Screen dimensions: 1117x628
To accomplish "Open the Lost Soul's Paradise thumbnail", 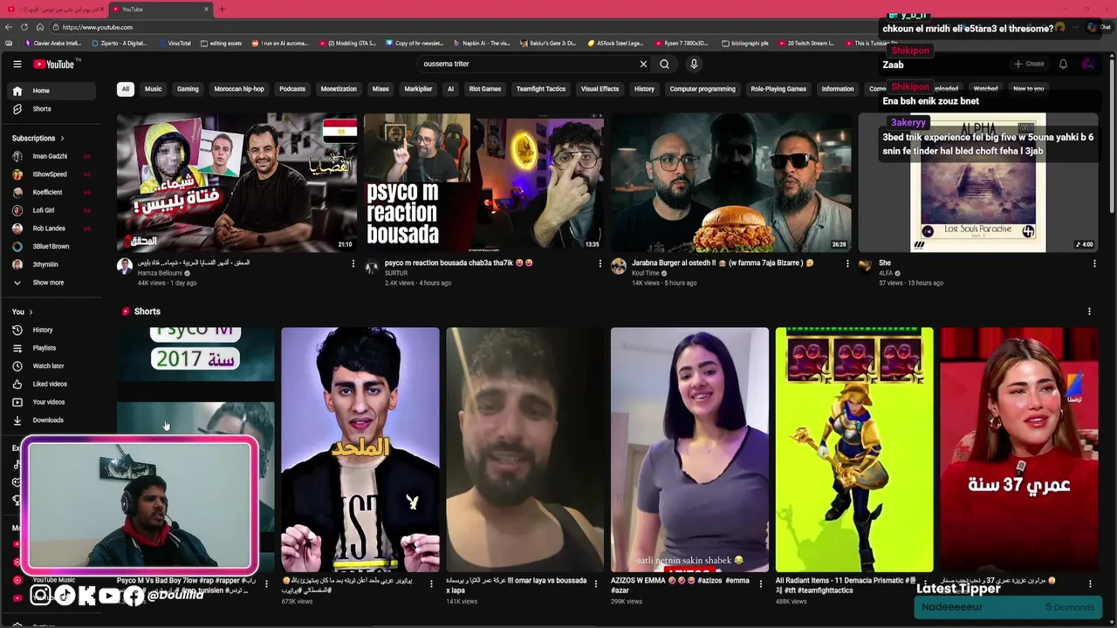I will click(x=977, y=182).
